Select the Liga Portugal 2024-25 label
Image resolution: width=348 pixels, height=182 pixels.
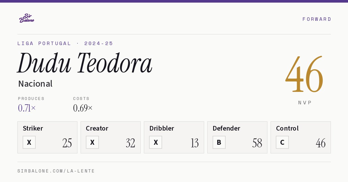coord(65,43)
